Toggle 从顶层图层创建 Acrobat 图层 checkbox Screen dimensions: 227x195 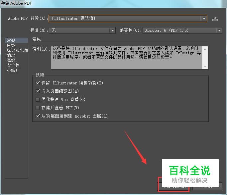pyautogui.click(x=38, y=116)
